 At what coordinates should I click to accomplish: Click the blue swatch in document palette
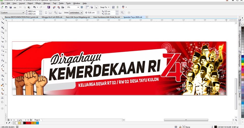pyautogui.click(x=38, y=123)
